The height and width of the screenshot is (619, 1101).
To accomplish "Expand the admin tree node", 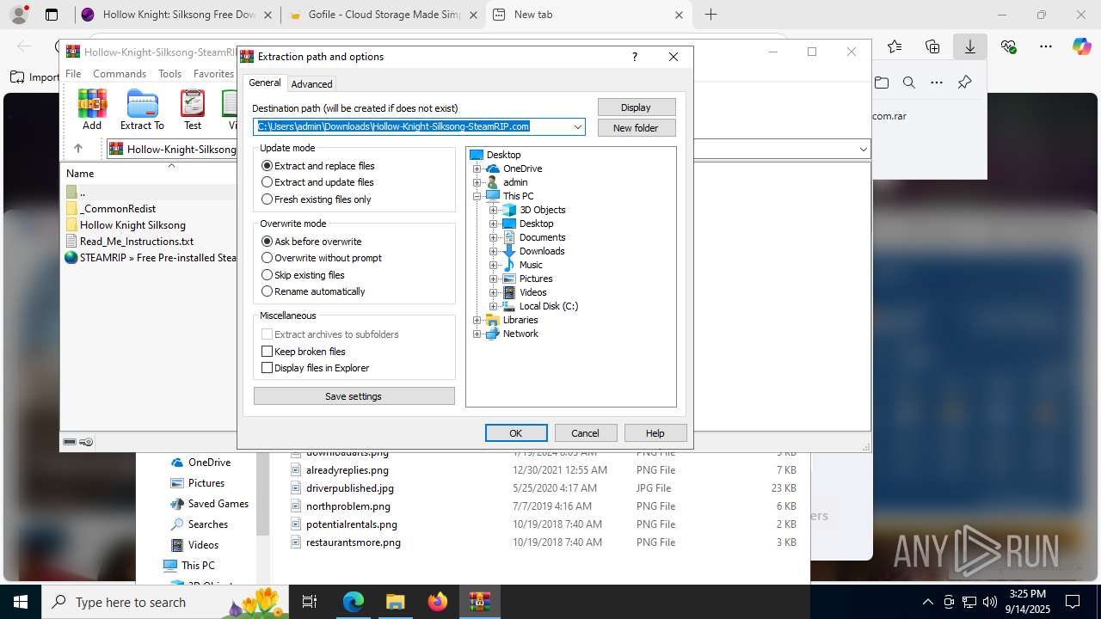I will 477,182.
